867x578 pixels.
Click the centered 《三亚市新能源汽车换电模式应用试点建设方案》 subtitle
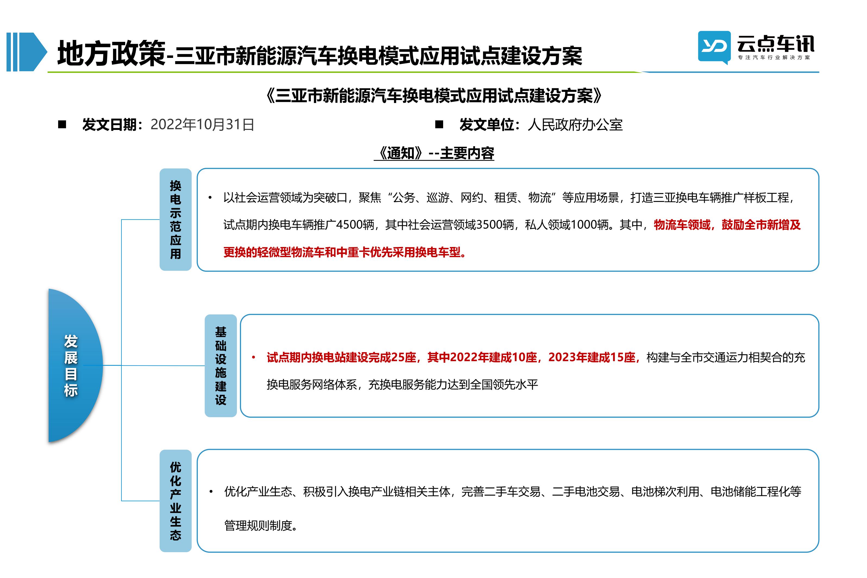pos(434,96)
